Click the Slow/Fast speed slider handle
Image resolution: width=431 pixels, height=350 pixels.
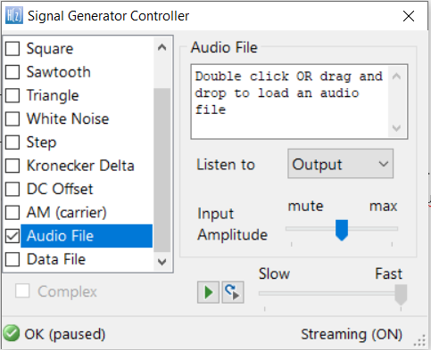pos(401,295)
